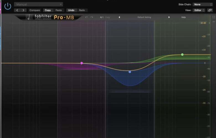Go to previous preset arrow
Viewport: 216px width, 138px height.
coord(17,10)
